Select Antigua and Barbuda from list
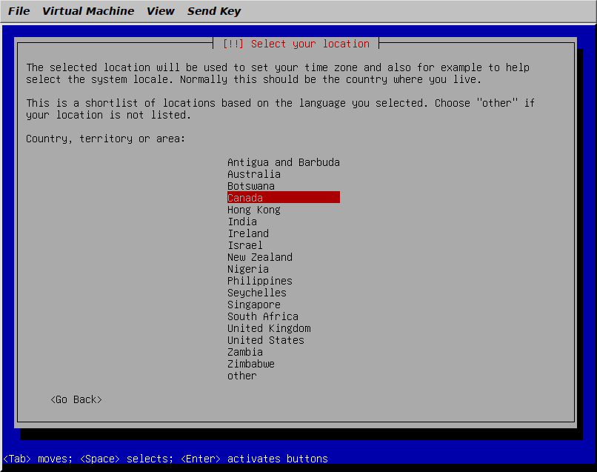The height and width of the screenshot is (472, 597). 283,162
